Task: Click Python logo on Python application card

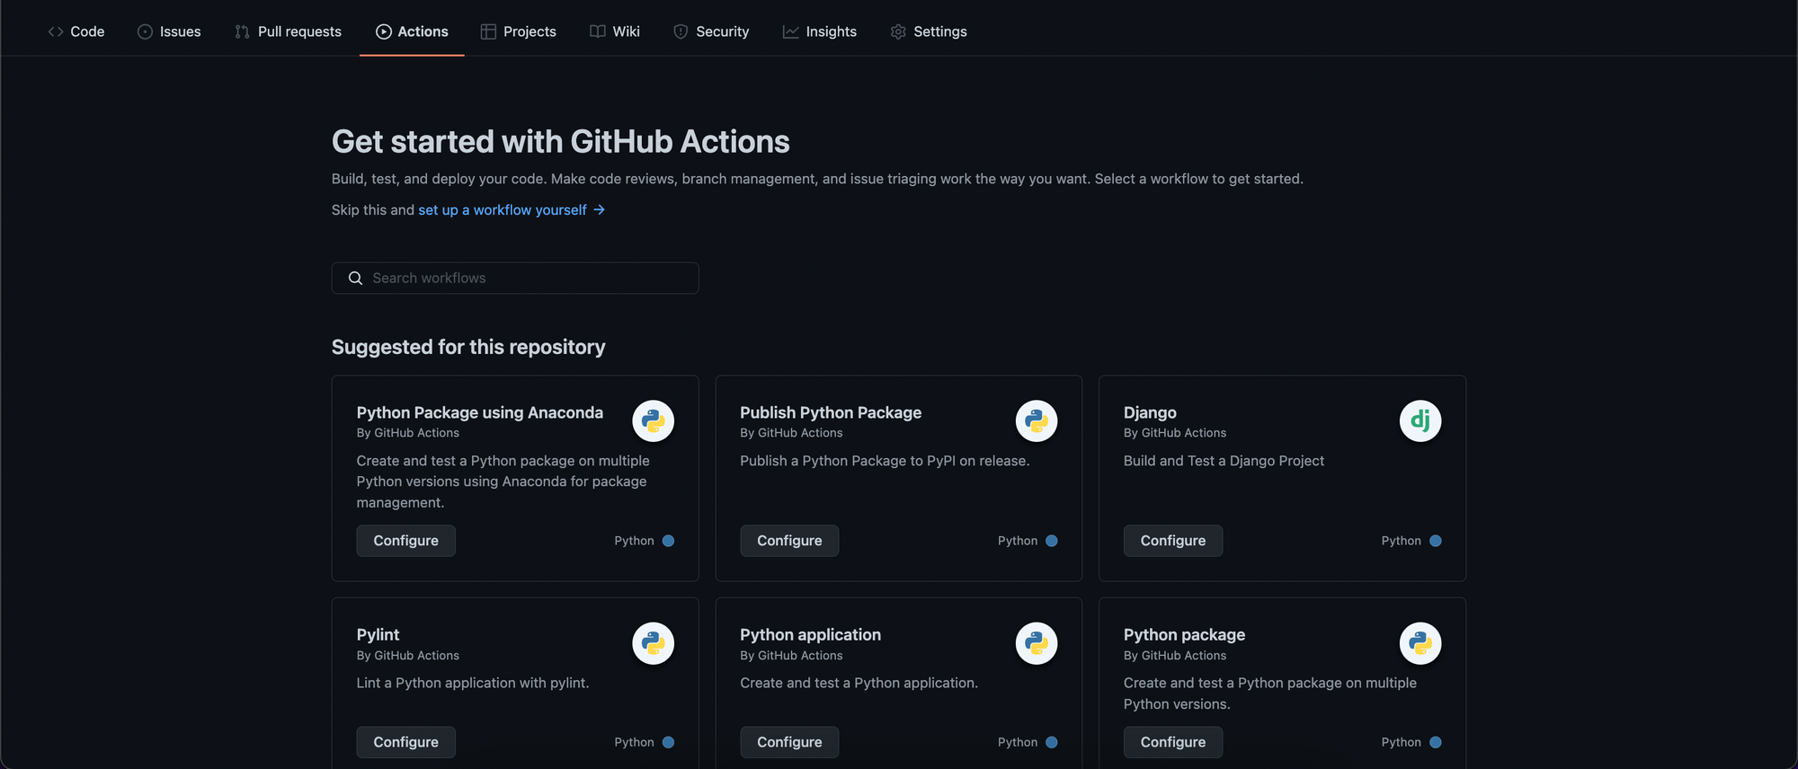Action: click(x=1037, y=643)
